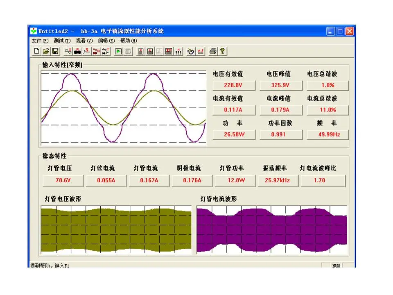Click the input voltage-current waveform plot
This screenshot has width=393, height=295.
click(124, 108)
